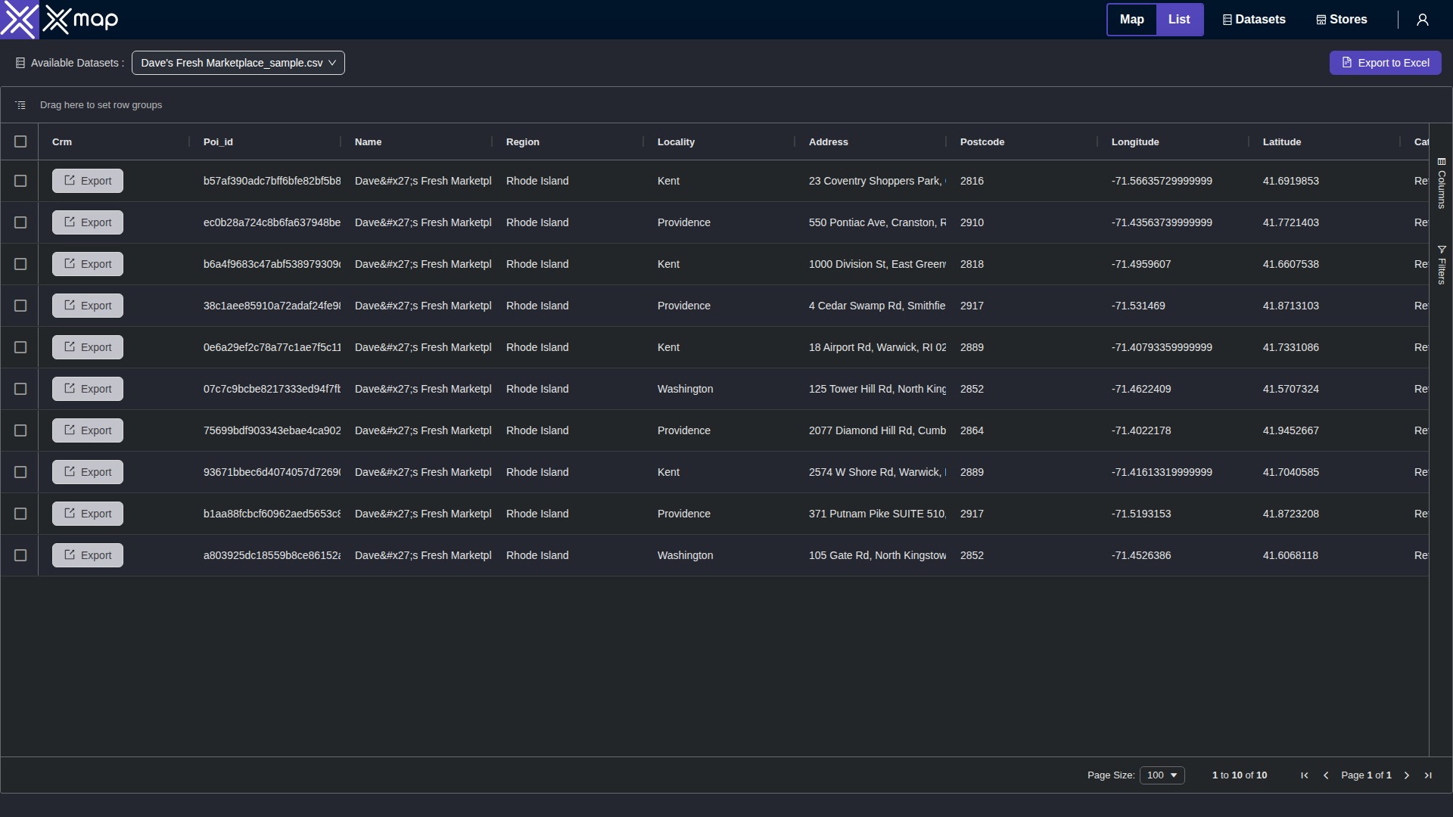Sort by the Postcode column header
The image size is (1453, 817).
coord(982,141)
